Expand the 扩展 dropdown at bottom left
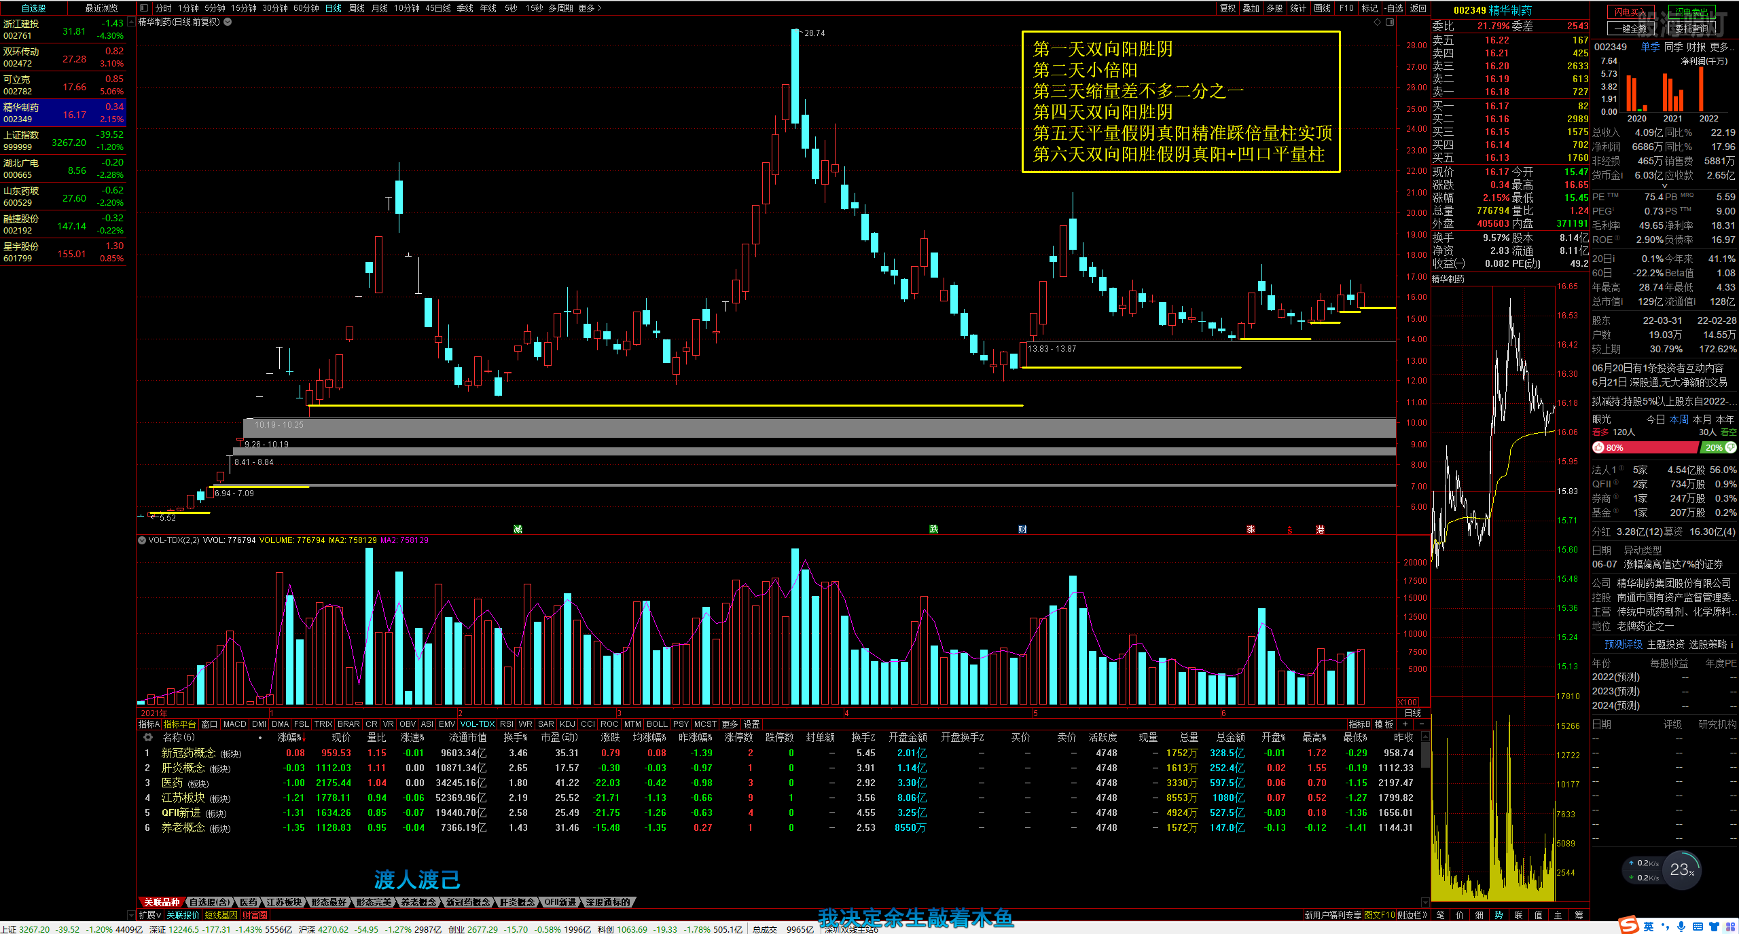The height and width of the screenshot is (934, 1739). (150, 915)
